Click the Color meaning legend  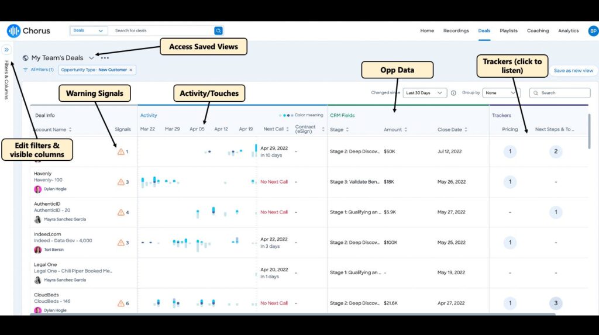coord(301,115)
